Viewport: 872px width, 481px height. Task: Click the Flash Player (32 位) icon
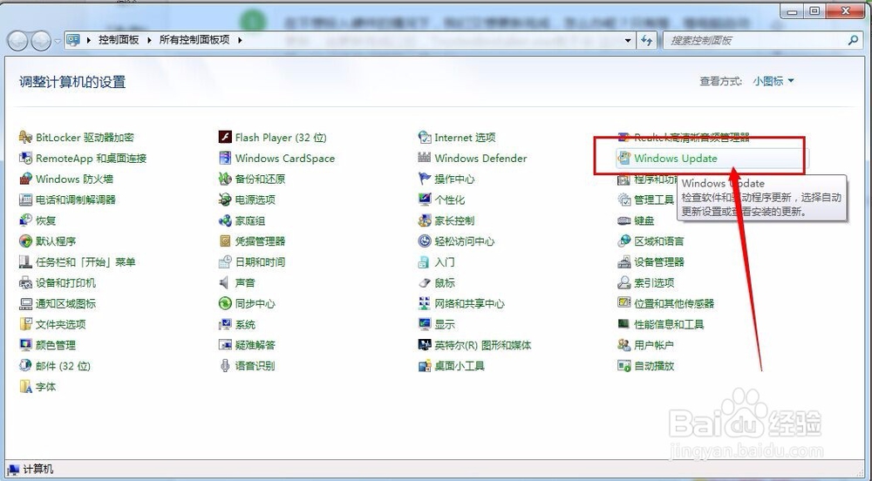[x=225, y=137]
